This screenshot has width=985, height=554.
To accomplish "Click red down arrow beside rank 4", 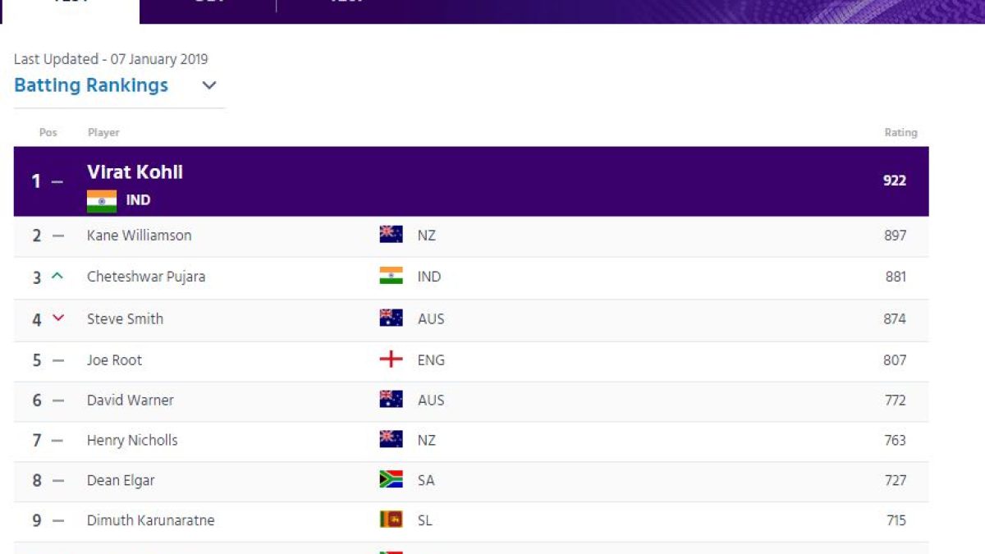I will pos(57,318).
